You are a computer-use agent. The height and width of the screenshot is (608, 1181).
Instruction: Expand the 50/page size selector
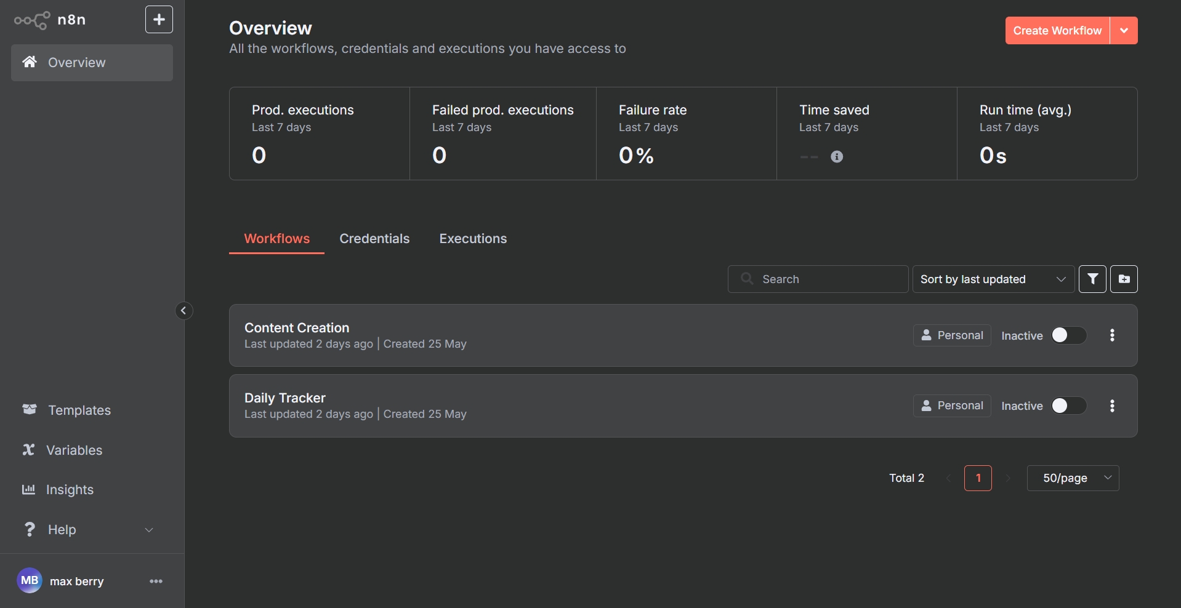click(1073, 478)
